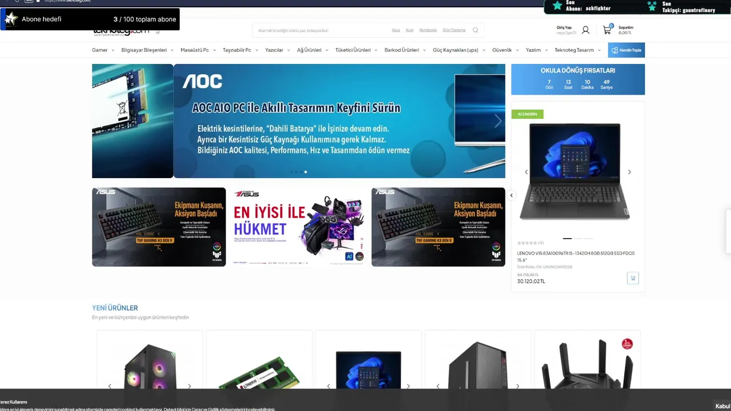Open the En İyisi İle Hükmet banner
Image resolution: width=731 pixels, height=411 pixels.
(x=299, y=227)
